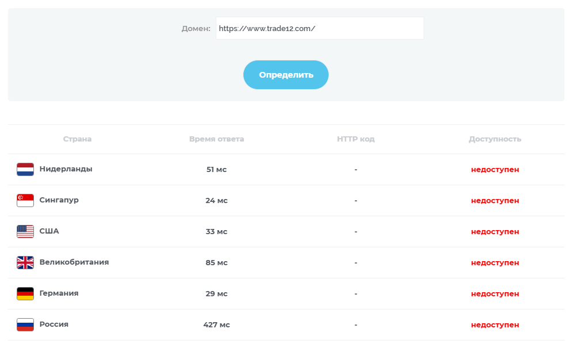Viewport: 572px width, 344px height.
Task: Click the Домен field label
Action: point(196,28)
